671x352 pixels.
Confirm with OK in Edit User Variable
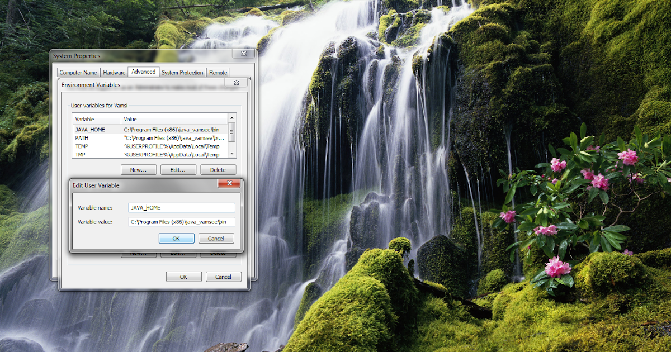pyautogui.click(x=176, y=238)
